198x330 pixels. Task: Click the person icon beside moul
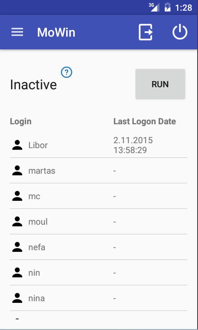pos(17,222)
